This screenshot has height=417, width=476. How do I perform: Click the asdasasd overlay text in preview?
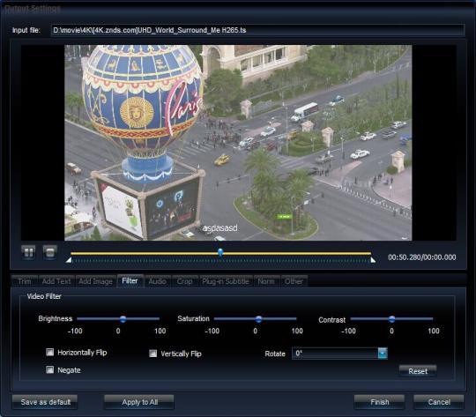click(219, 228)
